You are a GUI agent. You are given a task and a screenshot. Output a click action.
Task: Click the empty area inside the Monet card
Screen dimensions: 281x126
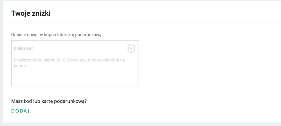tap(75, 77)
